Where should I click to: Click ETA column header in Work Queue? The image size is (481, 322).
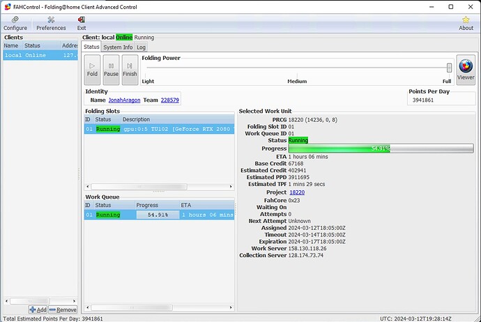click(x=207, y=205)
